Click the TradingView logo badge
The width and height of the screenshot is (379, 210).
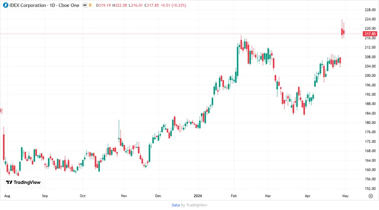click(x=23, y=183)
